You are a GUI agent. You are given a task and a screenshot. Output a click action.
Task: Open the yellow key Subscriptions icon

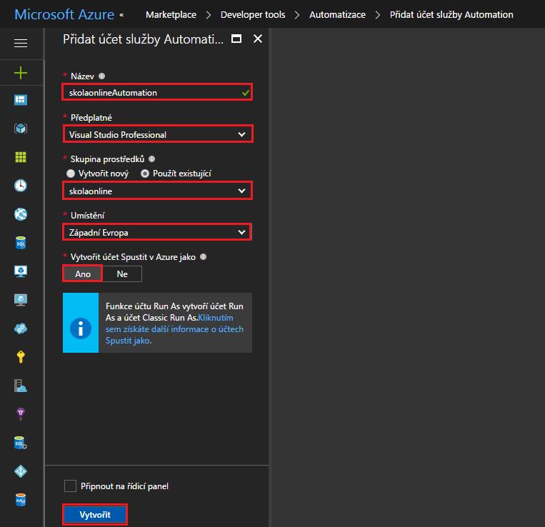(x=21, y=357)
